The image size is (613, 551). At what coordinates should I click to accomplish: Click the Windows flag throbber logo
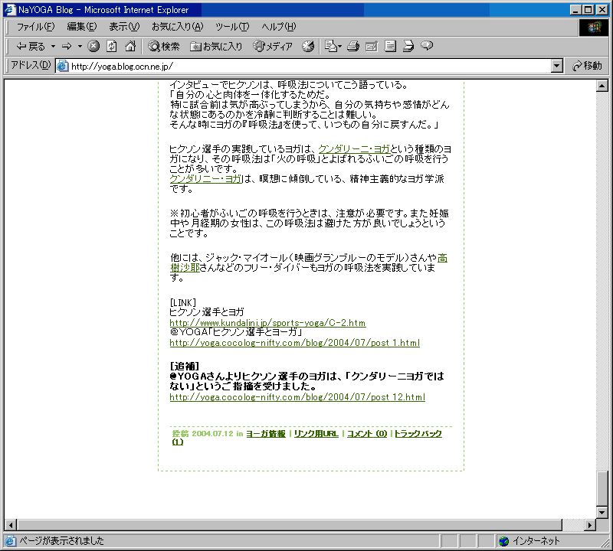point(593,27)
